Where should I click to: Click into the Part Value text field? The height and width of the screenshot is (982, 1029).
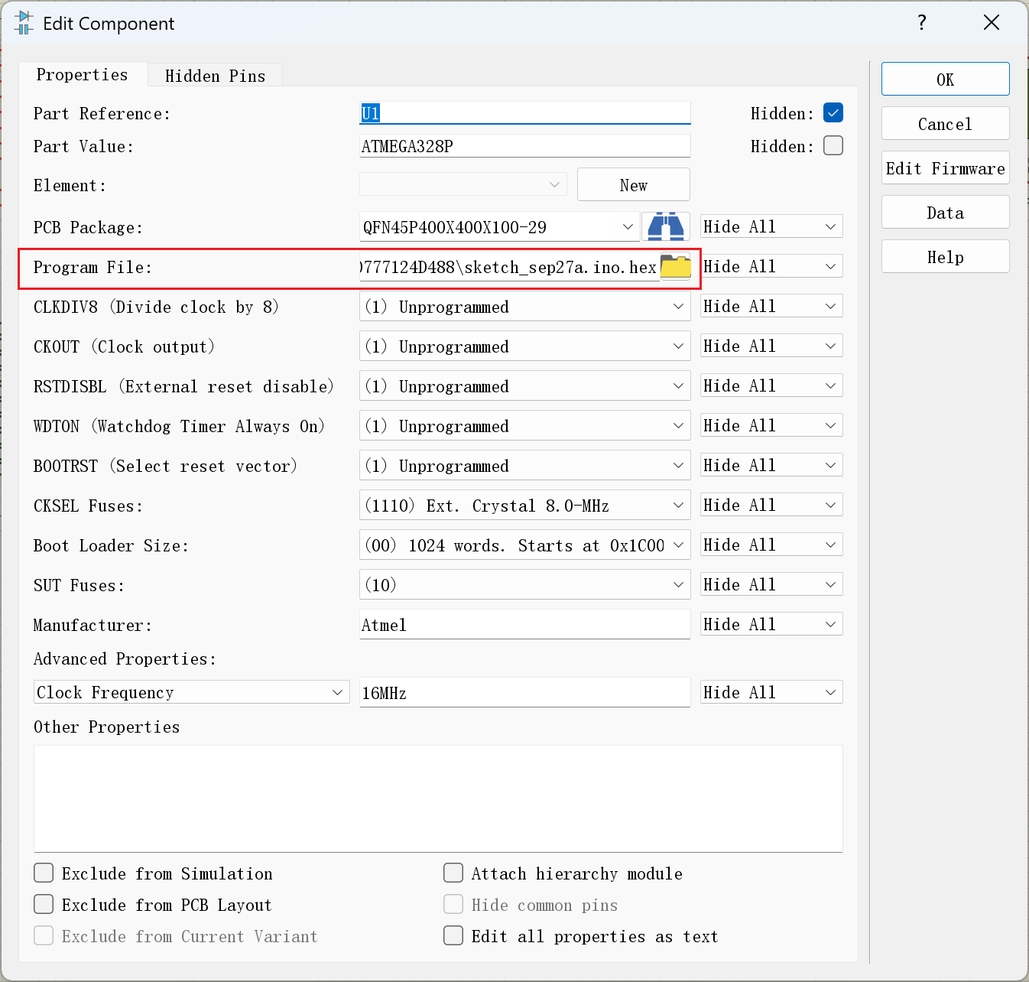pos(524,146)
